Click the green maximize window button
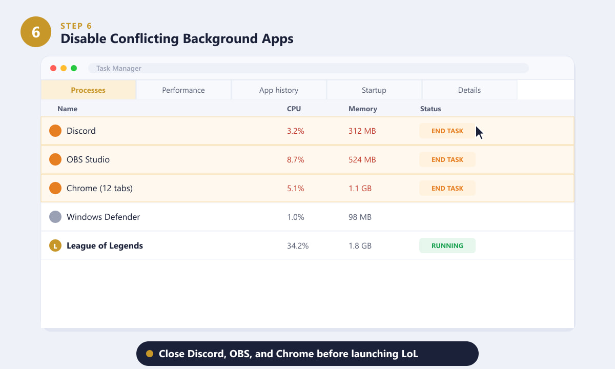The width and height of the screenshot is (615, 369). click(x=74, y=68)
